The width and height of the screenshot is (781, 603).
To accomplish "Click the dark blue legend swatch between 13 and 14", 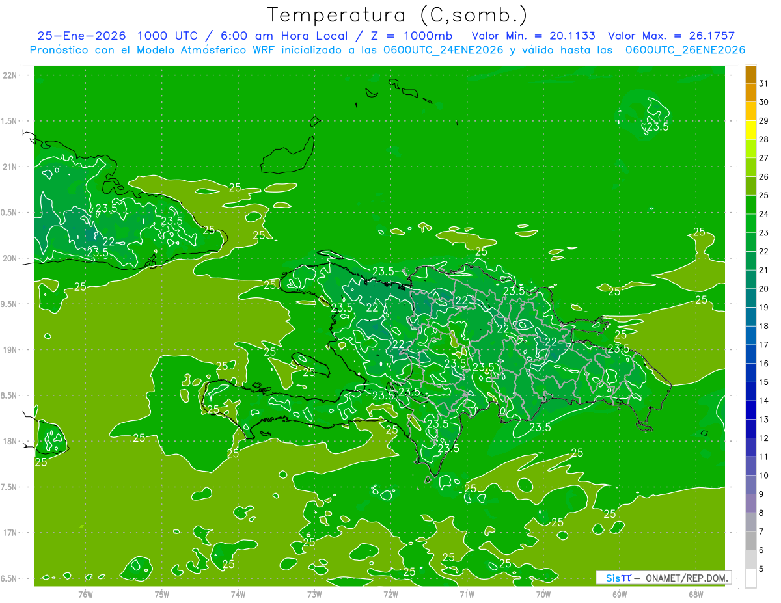I will point(750,410).
